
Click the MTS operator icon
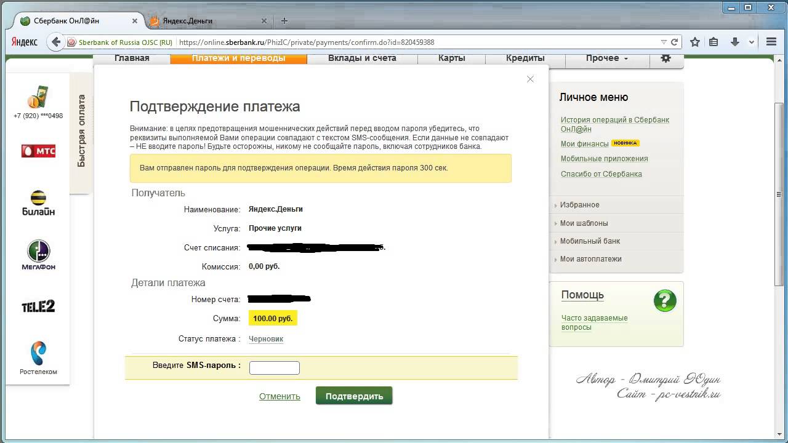tap(38, 151)
